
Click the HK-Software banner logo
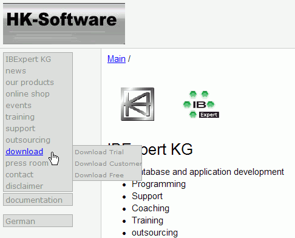tap(64, 24)
